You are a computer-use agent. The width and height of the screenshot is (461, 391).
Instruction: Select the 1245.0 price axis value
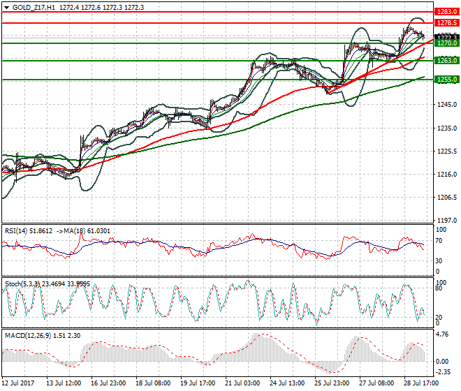coord(447,104)
